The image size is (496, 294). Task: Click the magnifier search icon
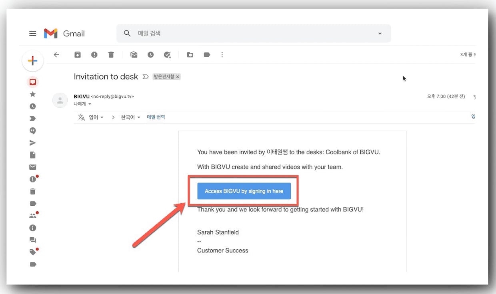click(x=127, y=34)
